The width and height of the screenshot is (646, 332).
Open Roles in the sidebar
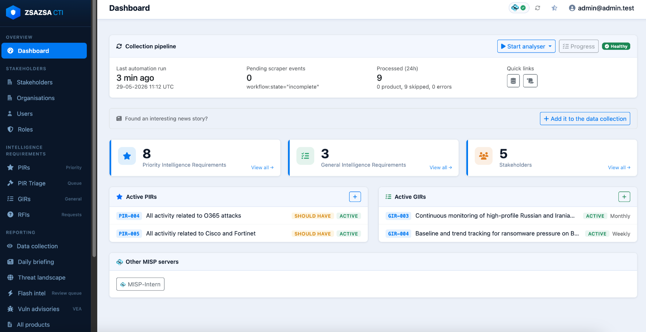click(44, 130)
